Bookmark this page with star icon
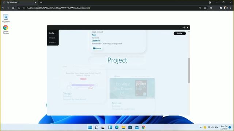 205,8
